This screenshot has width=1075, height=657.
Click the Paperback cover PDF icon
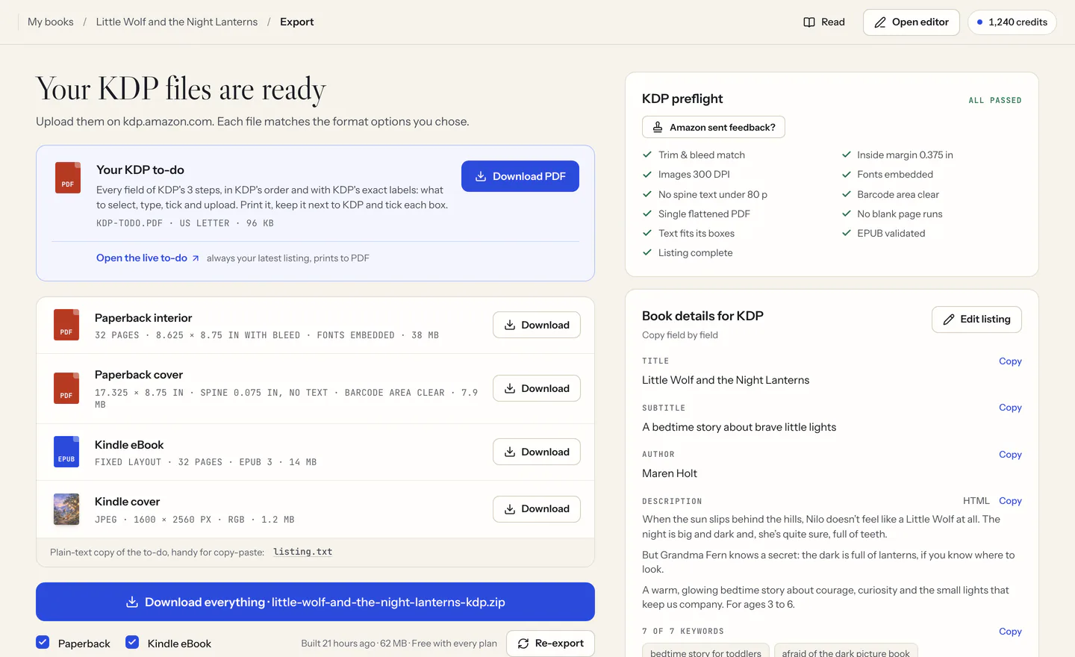[x=66, y=388]
